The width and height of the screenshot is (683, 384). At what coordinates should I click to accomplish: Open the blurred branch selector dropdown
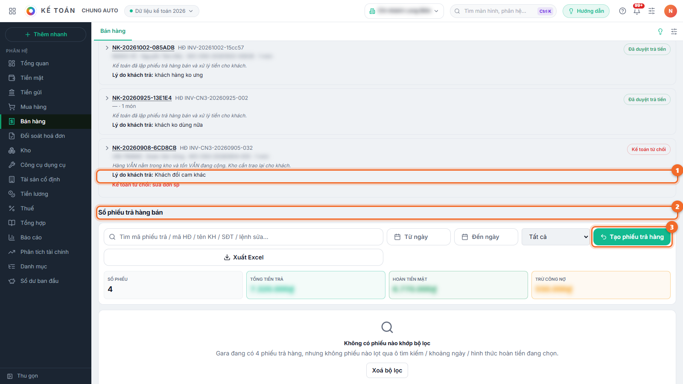click(x=404, y=11)
